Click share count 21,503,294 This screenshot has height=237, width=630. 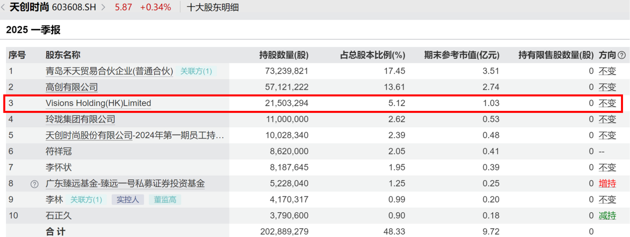(x=288, y=103)
